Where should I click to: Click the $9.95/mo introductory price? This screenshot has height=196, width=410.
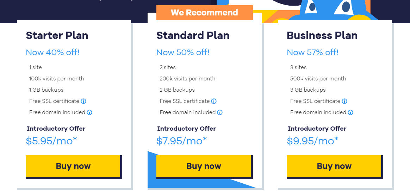pos(312,141)
